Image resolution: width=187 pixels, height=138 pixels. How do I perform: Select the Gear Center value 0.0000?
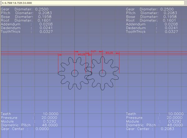[42, 129]
